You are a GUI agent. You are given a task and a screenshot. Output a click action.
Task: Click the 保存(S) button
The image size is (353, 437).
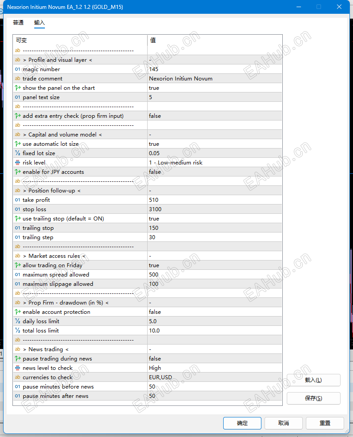pyautogui.click(x=313, y=398)
